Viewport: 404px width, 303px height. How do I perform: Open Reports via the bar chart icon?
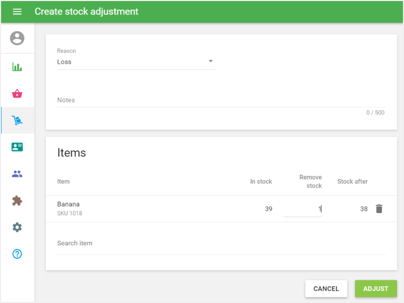[x=17, y=67]
